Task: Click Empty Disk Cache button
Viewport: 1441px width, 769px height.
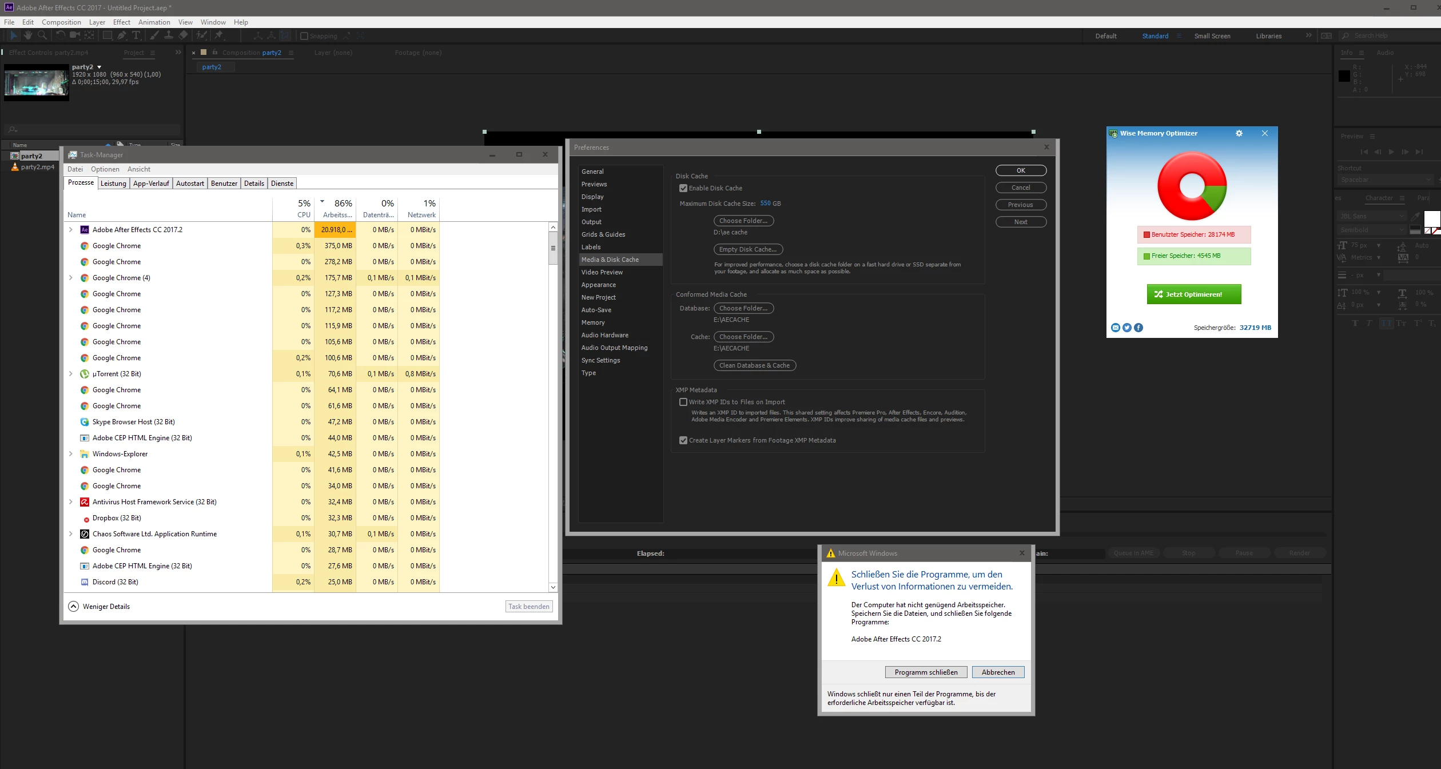Action: pos(747,249)
